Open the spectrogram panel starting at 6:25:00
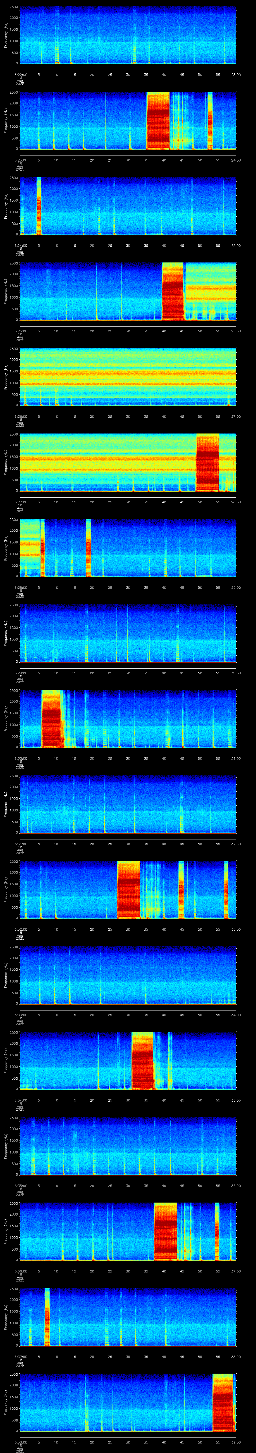This screenshot has width=256, height=1453. click(x=128, y=291)
